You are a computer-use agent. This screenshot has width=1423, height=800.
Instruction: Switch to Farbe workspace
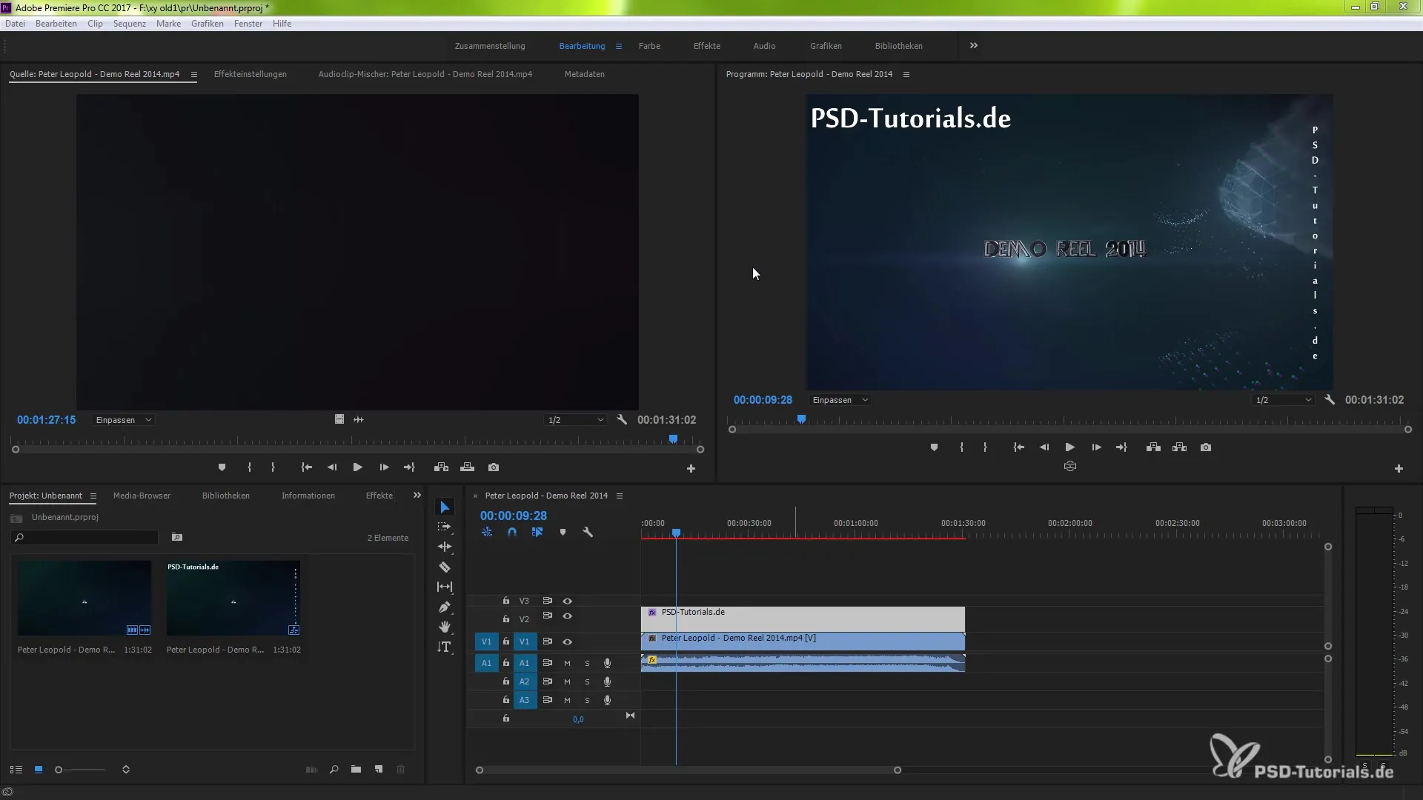tap(649, 46)
